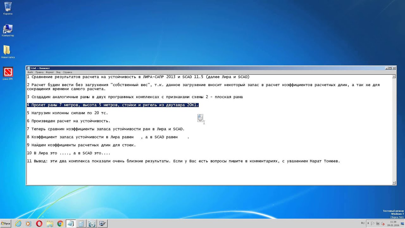Screen dimensions: 405x228
Task: Select the Новая папка folder on desktop
Action: 8,52
